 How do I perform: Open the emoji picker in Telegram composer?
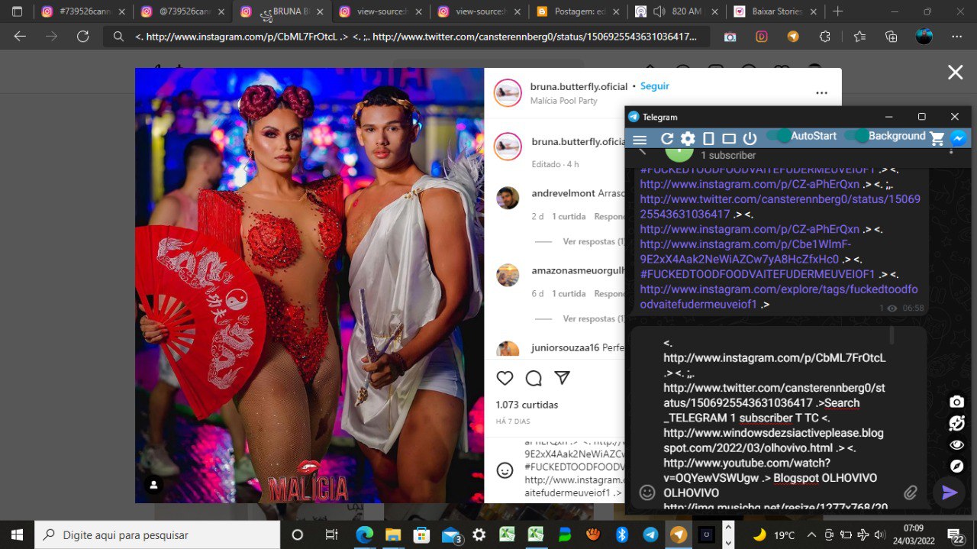[x=647, y=492]
